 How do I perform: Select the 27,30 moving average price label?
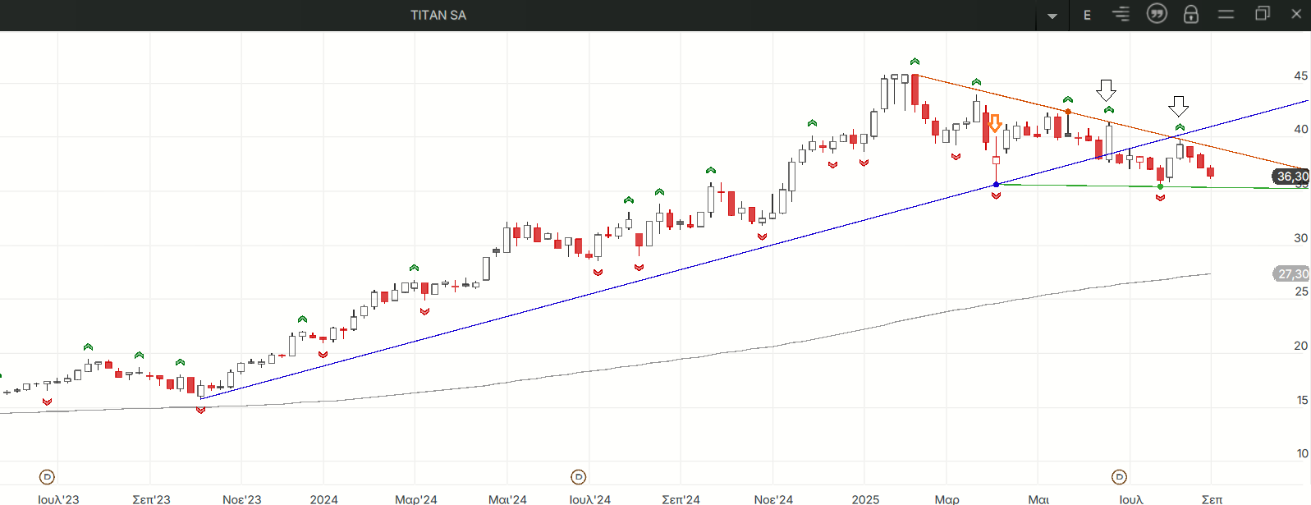tap(1291, 273)
